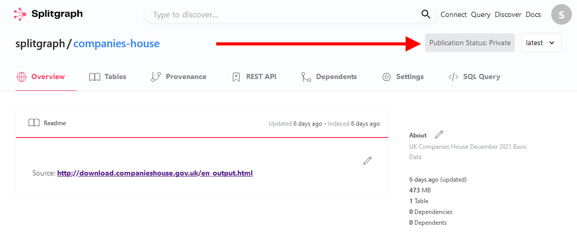This screenshot has width=577, height=235.
Task: Click the 6 days ago (updated) text
Action: (x=438, y=180)
